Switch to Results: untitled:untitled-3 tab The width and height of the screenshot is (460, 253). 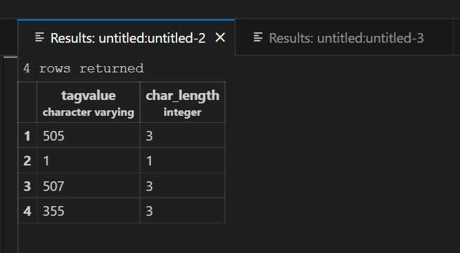[x=344, y=37]
